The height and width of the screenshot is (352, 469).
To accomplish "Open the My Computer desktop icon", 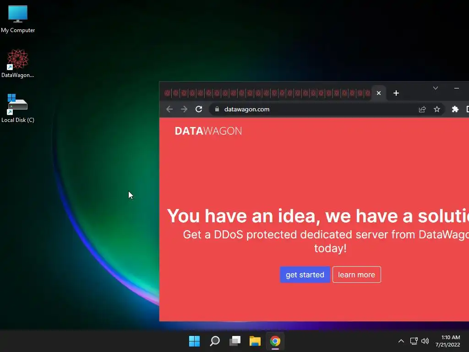I will coord(18,19).
